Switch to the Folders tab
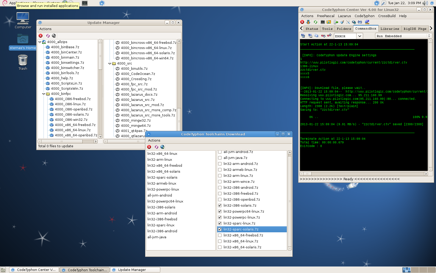Image resolution: width=436 pixels, height=273 pixels. click(344, 29)
